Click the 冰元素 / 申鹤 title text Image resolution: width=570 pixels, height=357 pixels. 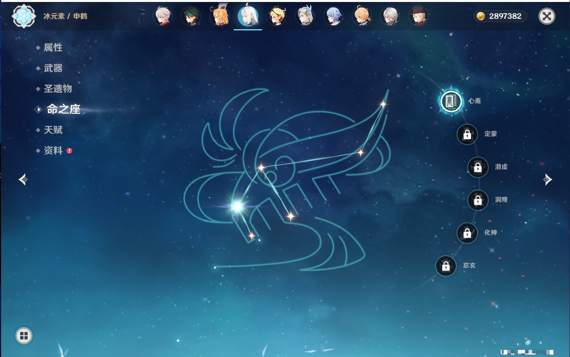tap(65, 16)
